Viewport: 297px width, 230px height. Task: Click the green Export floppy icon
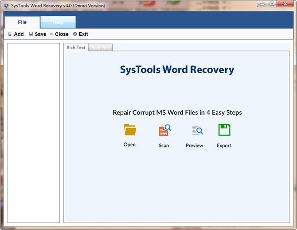pos(224,130)
